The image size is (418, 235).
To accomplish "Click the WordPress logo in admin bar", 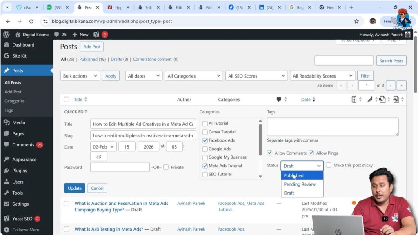I will click(6, 34).
